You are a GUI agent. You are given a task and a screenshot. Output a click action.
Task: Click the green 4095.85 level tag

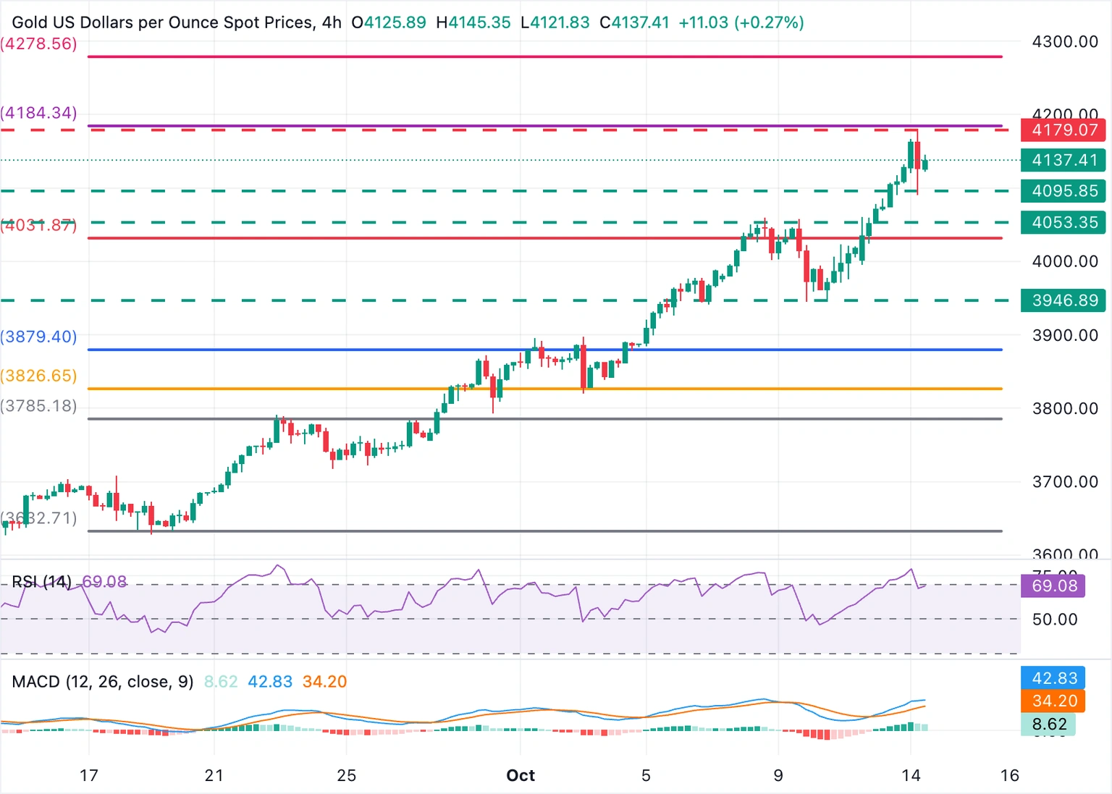(x=1063, y=191)
